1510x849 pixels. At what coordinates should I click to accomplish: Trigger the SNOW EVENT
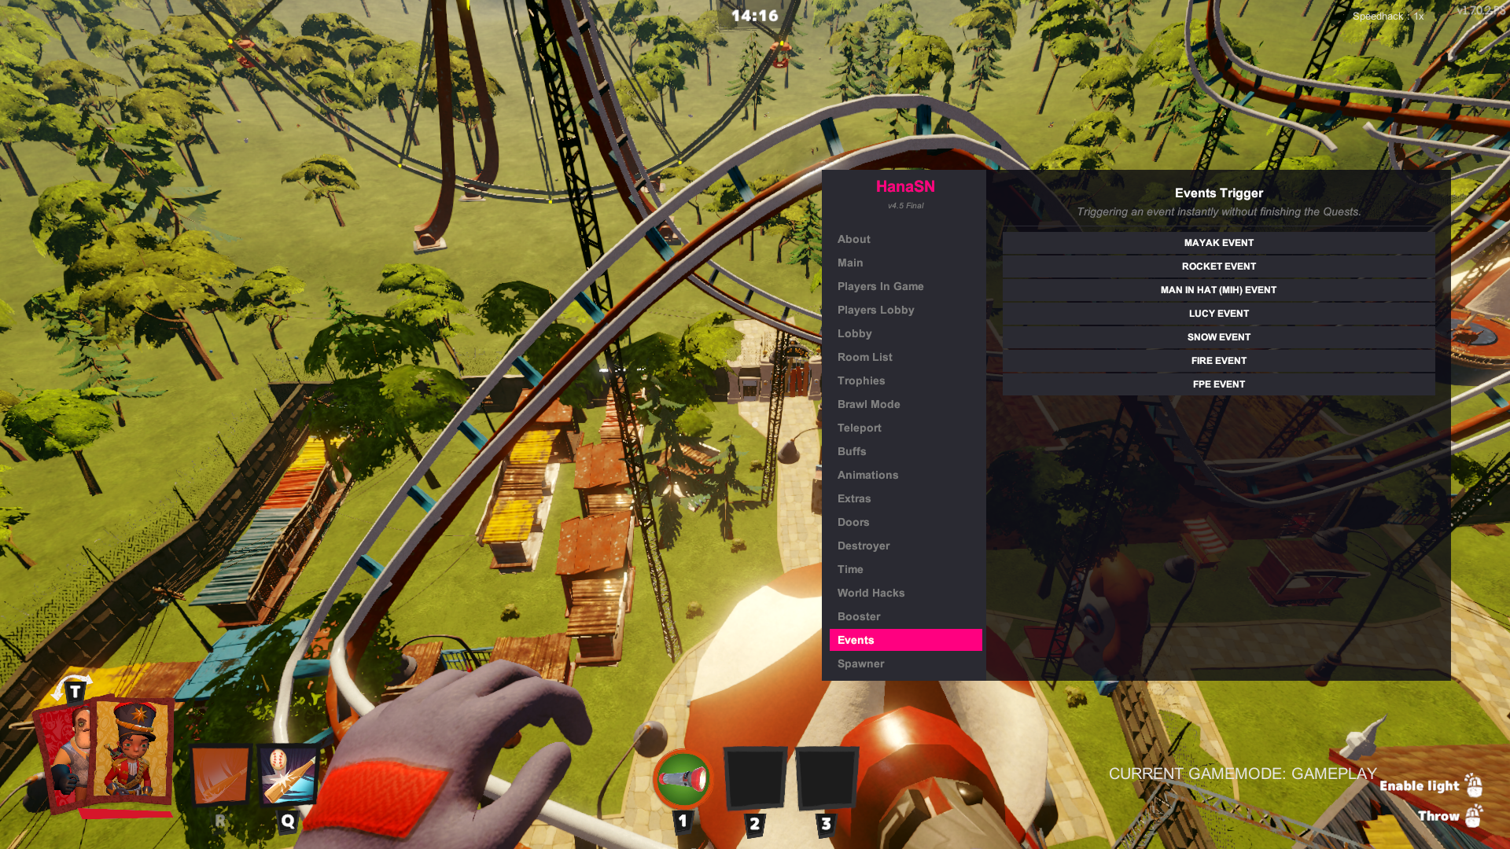point(1218,337)
